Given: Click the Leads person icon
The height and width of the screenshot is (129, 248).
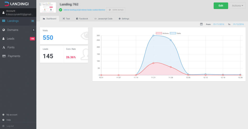Looking at the screenshot, I should (x=4, y=39).
